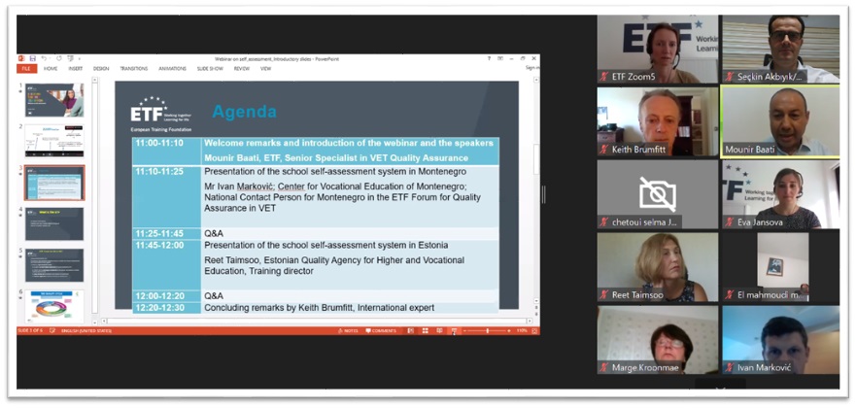Open the REVIEW ribbon tab
This screenshot has height=408, width=856.
[x=241, y=69]
